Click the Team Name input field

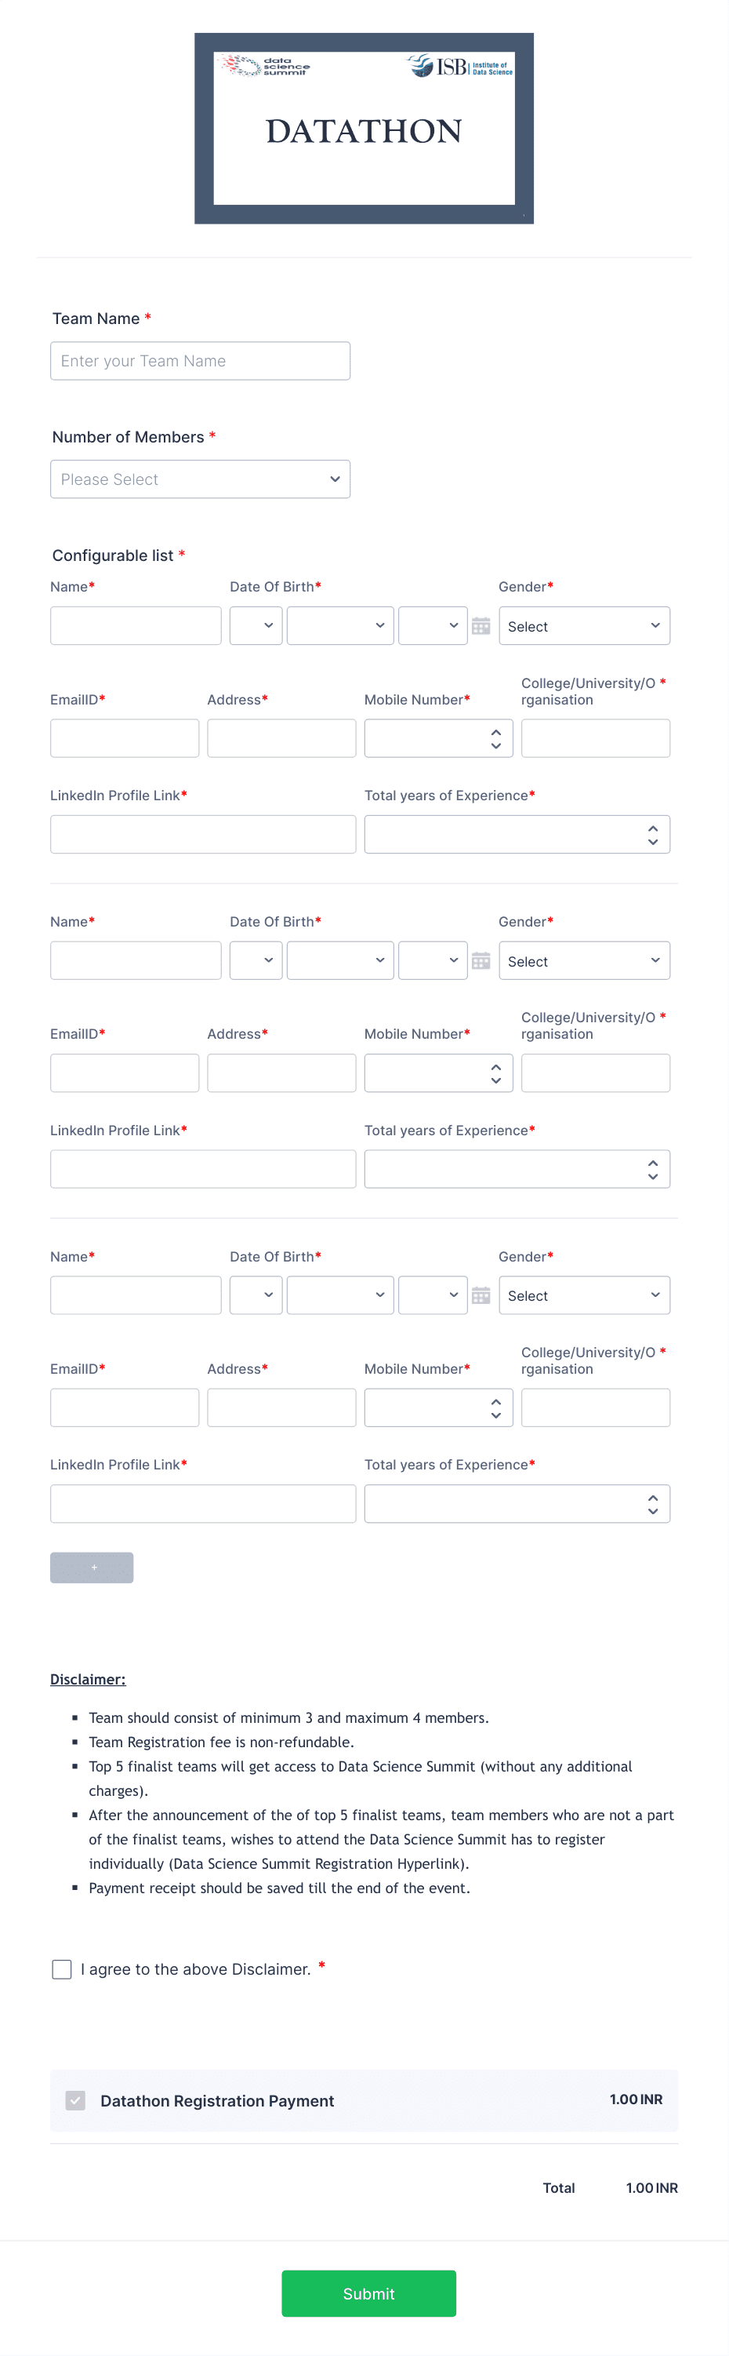pyautogui.click(x=200, y=361)
